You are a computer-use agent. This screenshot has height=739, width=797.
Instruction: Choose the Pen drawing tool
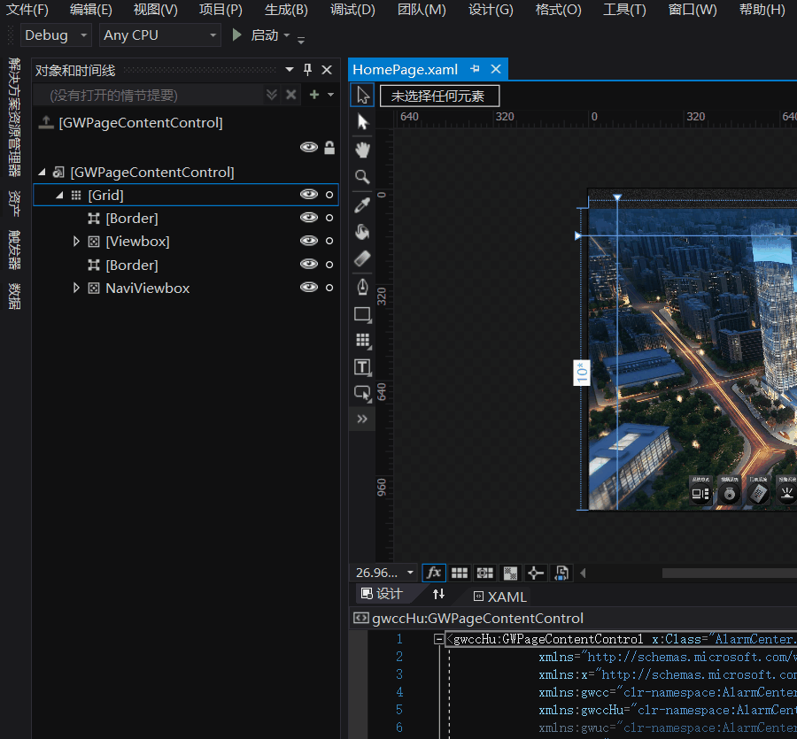pyautogui.click(x=362, y=287)
